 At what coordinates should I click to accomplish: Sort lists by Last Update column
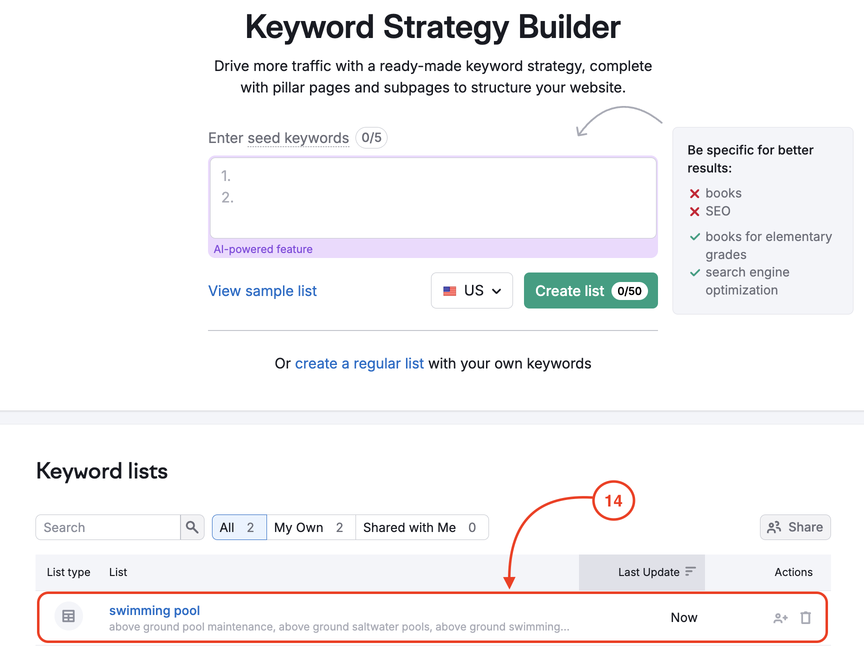[647, 572]
